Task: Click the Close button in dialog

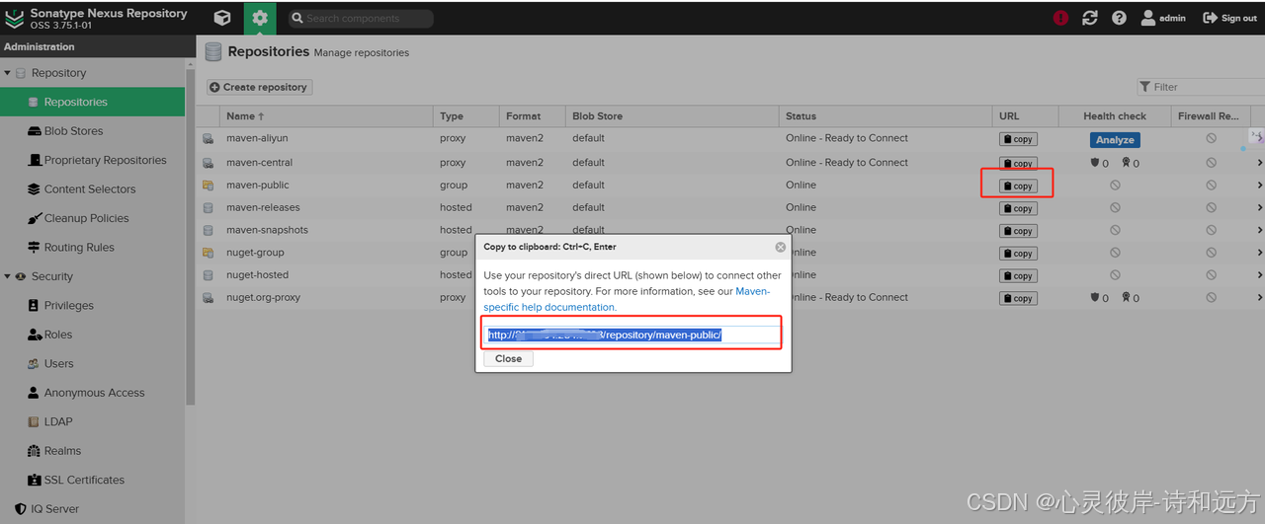Action: tap(509, 359)
